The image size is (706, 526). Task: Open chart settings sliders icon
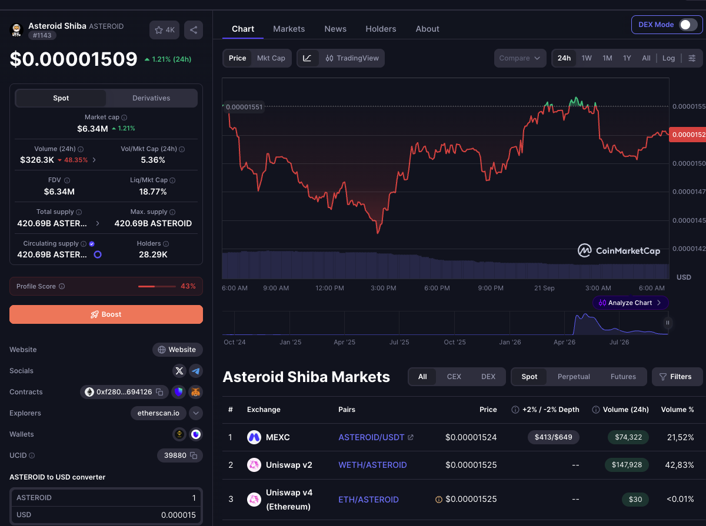click(x=692, y=58)
